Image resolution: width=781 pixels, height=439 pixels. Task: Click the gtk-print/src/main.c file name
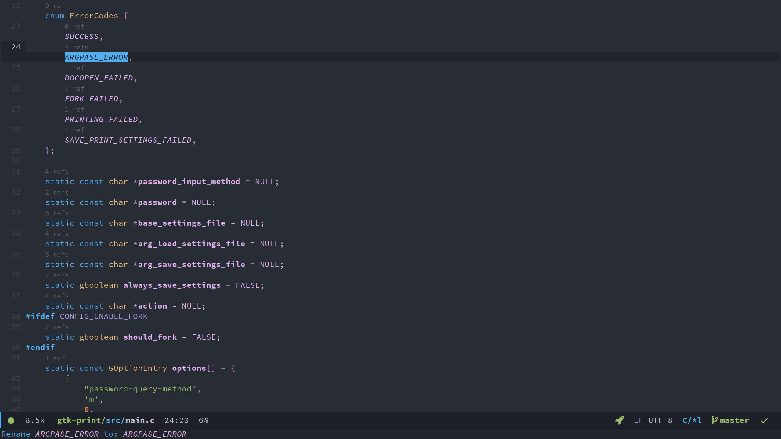(106, 420)
